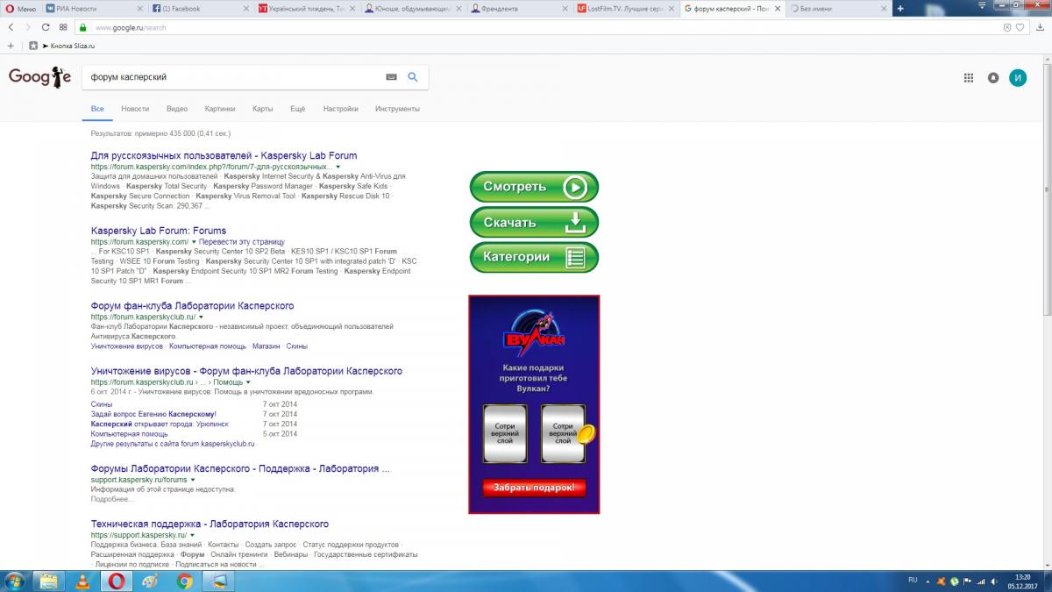Go back with the browser back arrow
The width and height of the screenshot is (1052, 592).
click(x=11, y=27)
